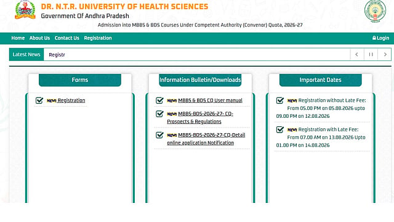Click checkmark icon beside Registration form
Viewport: 394px width, 222px height.
(x=39, y=100)
